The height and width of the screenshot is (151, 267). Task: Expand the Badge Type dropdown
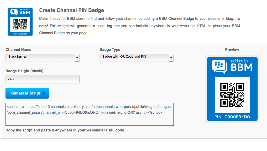(x=136, y=58)
